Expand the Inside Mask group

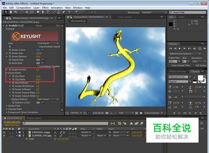[x=7, y=106]
